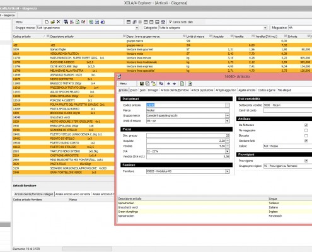Click the bottom panel layout icon
The image size is (312, 252).
(157, 22)
